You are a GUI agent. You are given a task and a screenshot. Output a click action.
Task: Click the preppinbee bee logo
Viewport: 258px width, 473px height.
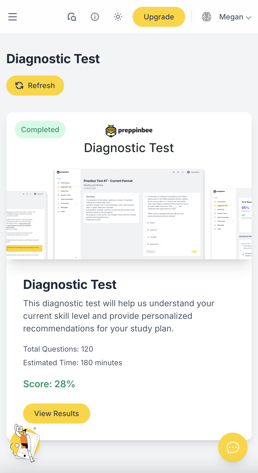(111, 131)
